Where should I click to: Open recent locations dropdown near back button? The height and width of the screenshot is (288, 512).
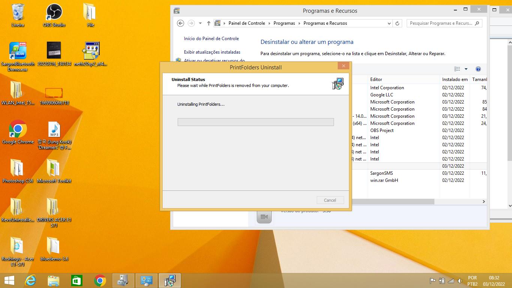click(200, 23)
